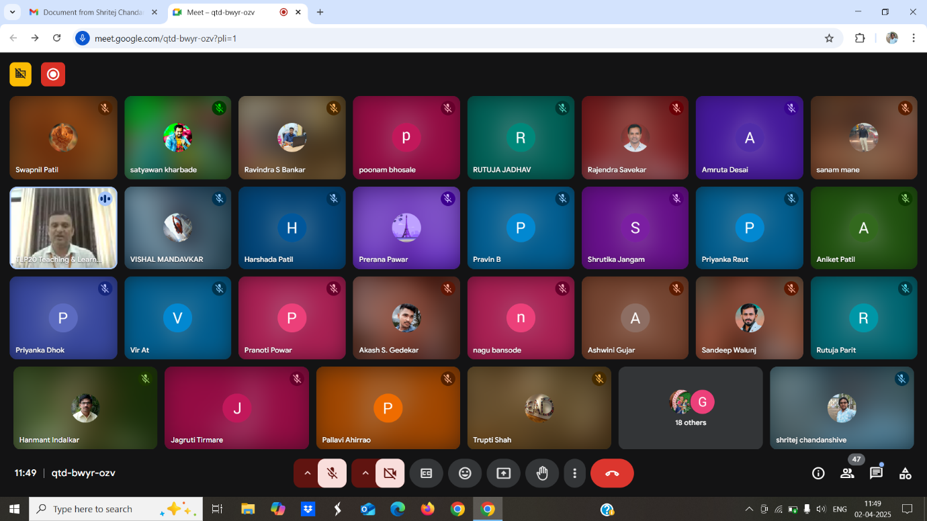
Task: Show the participants people list
Action: (847, 473)
